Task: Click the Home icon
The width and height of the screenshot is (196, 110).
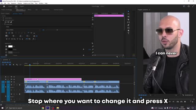Action: click(x=4, y=6)
